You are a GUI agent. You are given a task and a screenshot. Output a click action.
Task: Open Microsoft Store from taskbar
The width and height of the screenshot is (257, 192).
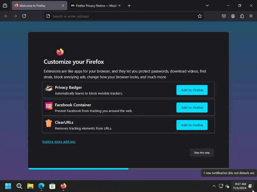click(52, 186)
